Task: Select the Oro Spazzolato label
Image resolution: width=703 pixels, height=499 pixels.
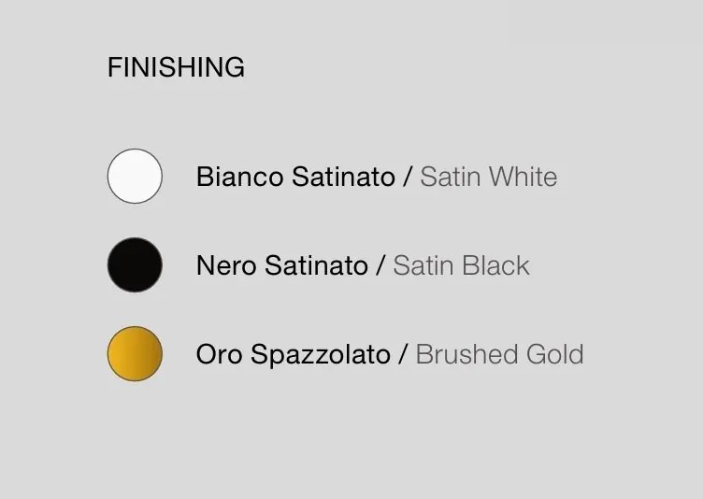Action: pos(294,354)
